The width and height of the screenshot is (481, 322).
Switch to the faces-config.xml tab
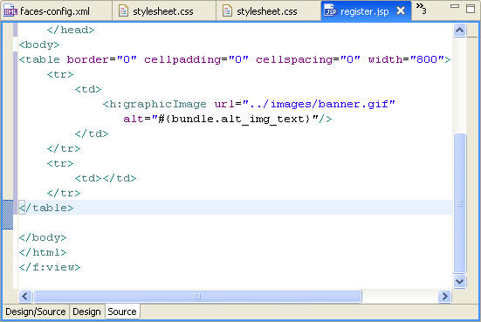click(x=56, y=11)
